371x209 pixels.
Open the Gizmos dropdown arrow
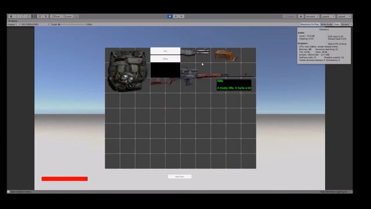coord(351,24)
